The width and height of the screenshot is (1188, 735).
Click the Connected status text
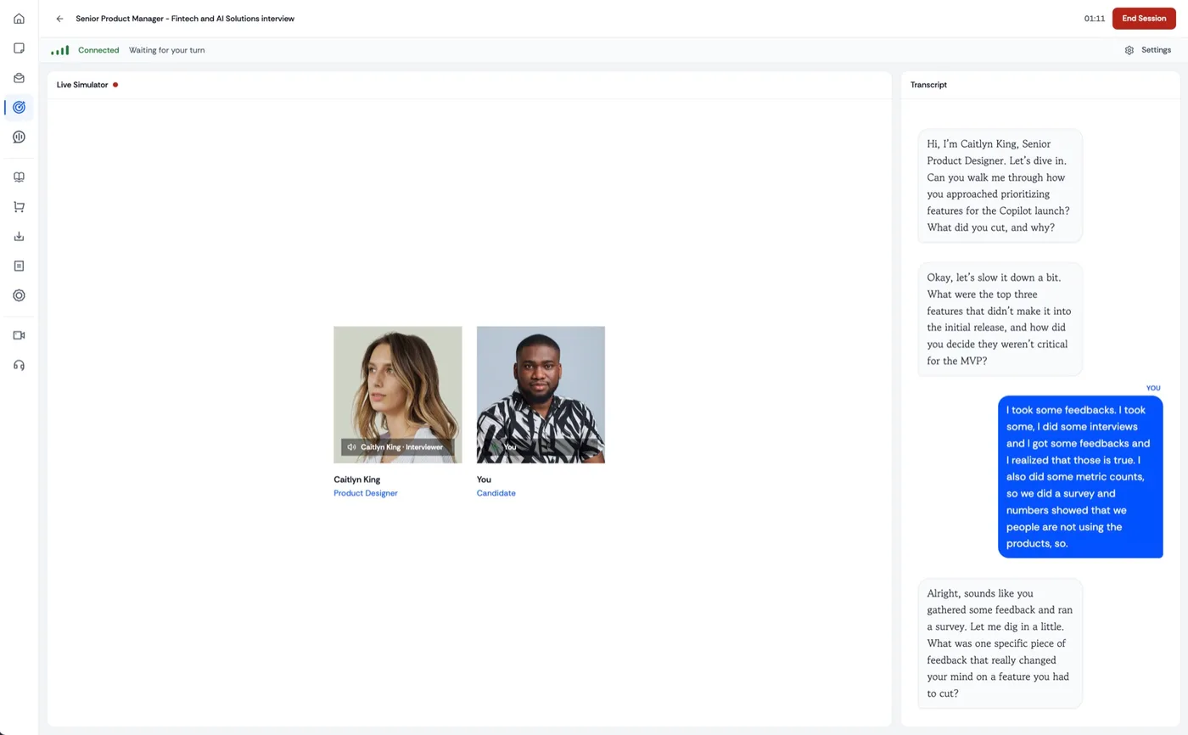pos(98,50)
